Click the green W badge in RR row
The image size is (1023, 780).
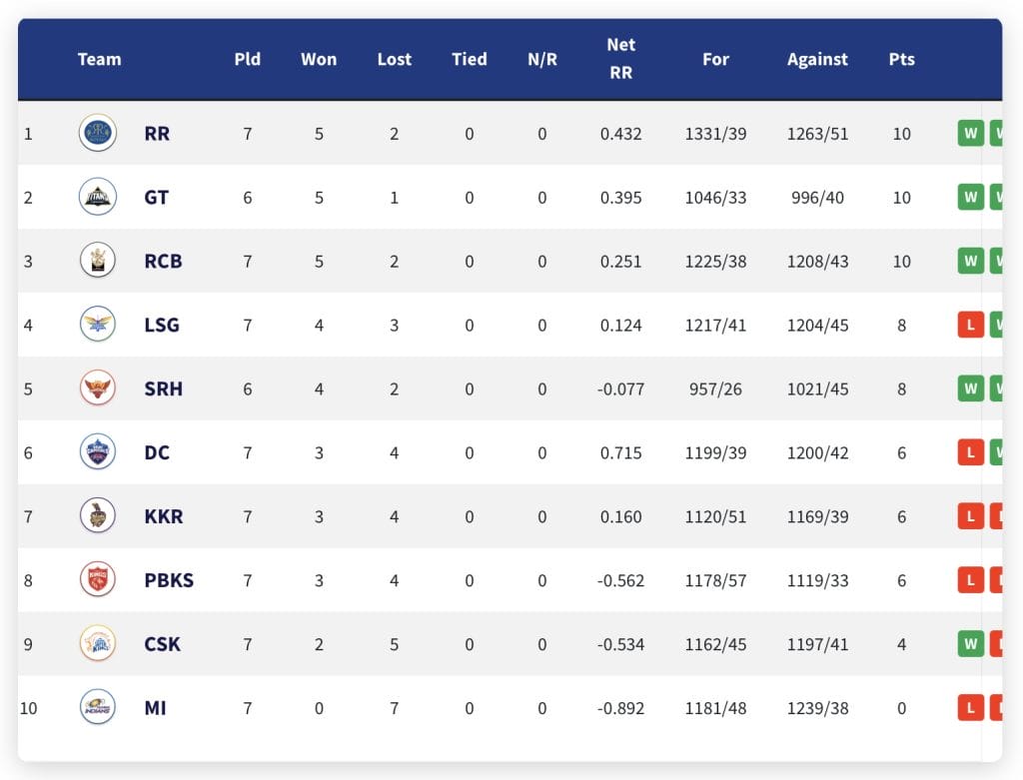[971, 134]
